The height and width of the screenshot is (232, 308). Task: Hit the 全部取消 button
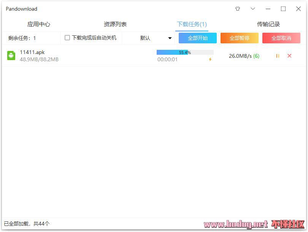(281, 38)
